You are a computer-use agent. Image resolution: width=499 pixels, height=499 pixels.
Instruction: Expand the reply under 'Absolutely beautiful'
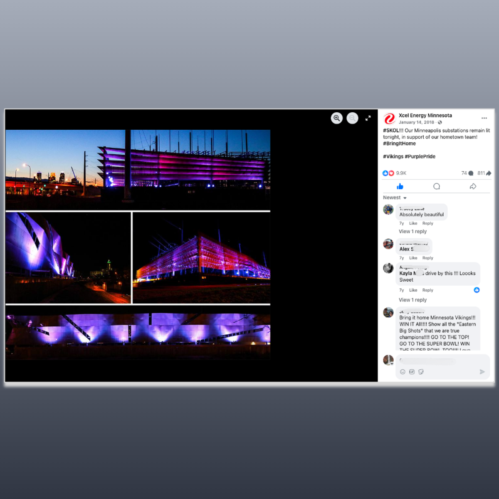click(x=413, y=231)
